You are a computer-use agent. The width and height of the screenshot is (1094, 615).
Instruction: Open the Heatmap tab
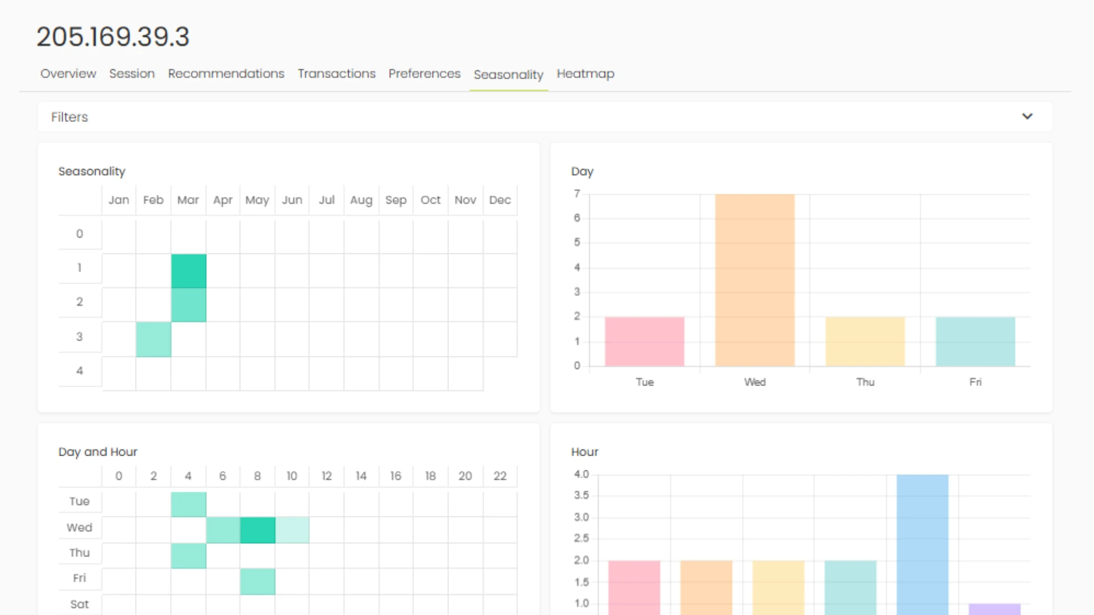(x=585, y=74)
